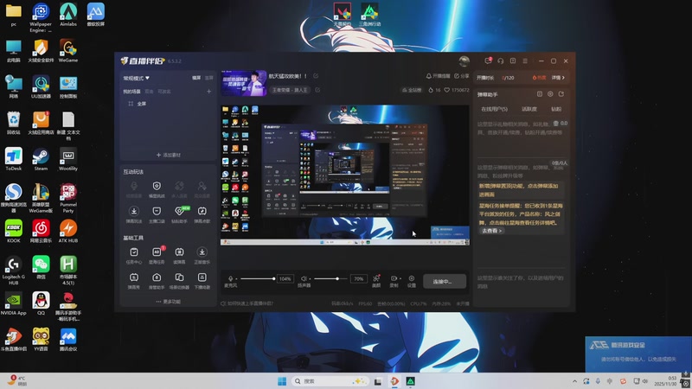This screenshot has height=389, width=692.
Task: Edit the stream title 航天猛攻欧美
Action: pos(316,76)
